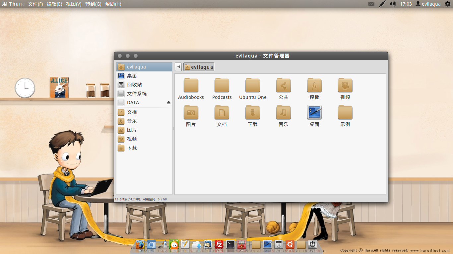Viewport: 453px width, 254px height.
Task: Show the desktop using the dock icon
Action: pyautogui.click(x=268, y=245)
